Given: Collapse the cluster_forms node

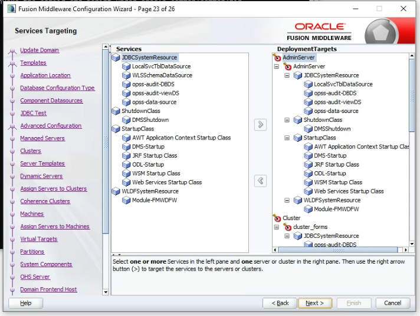Looking at the screenshot, I should (x=277, y=227).
